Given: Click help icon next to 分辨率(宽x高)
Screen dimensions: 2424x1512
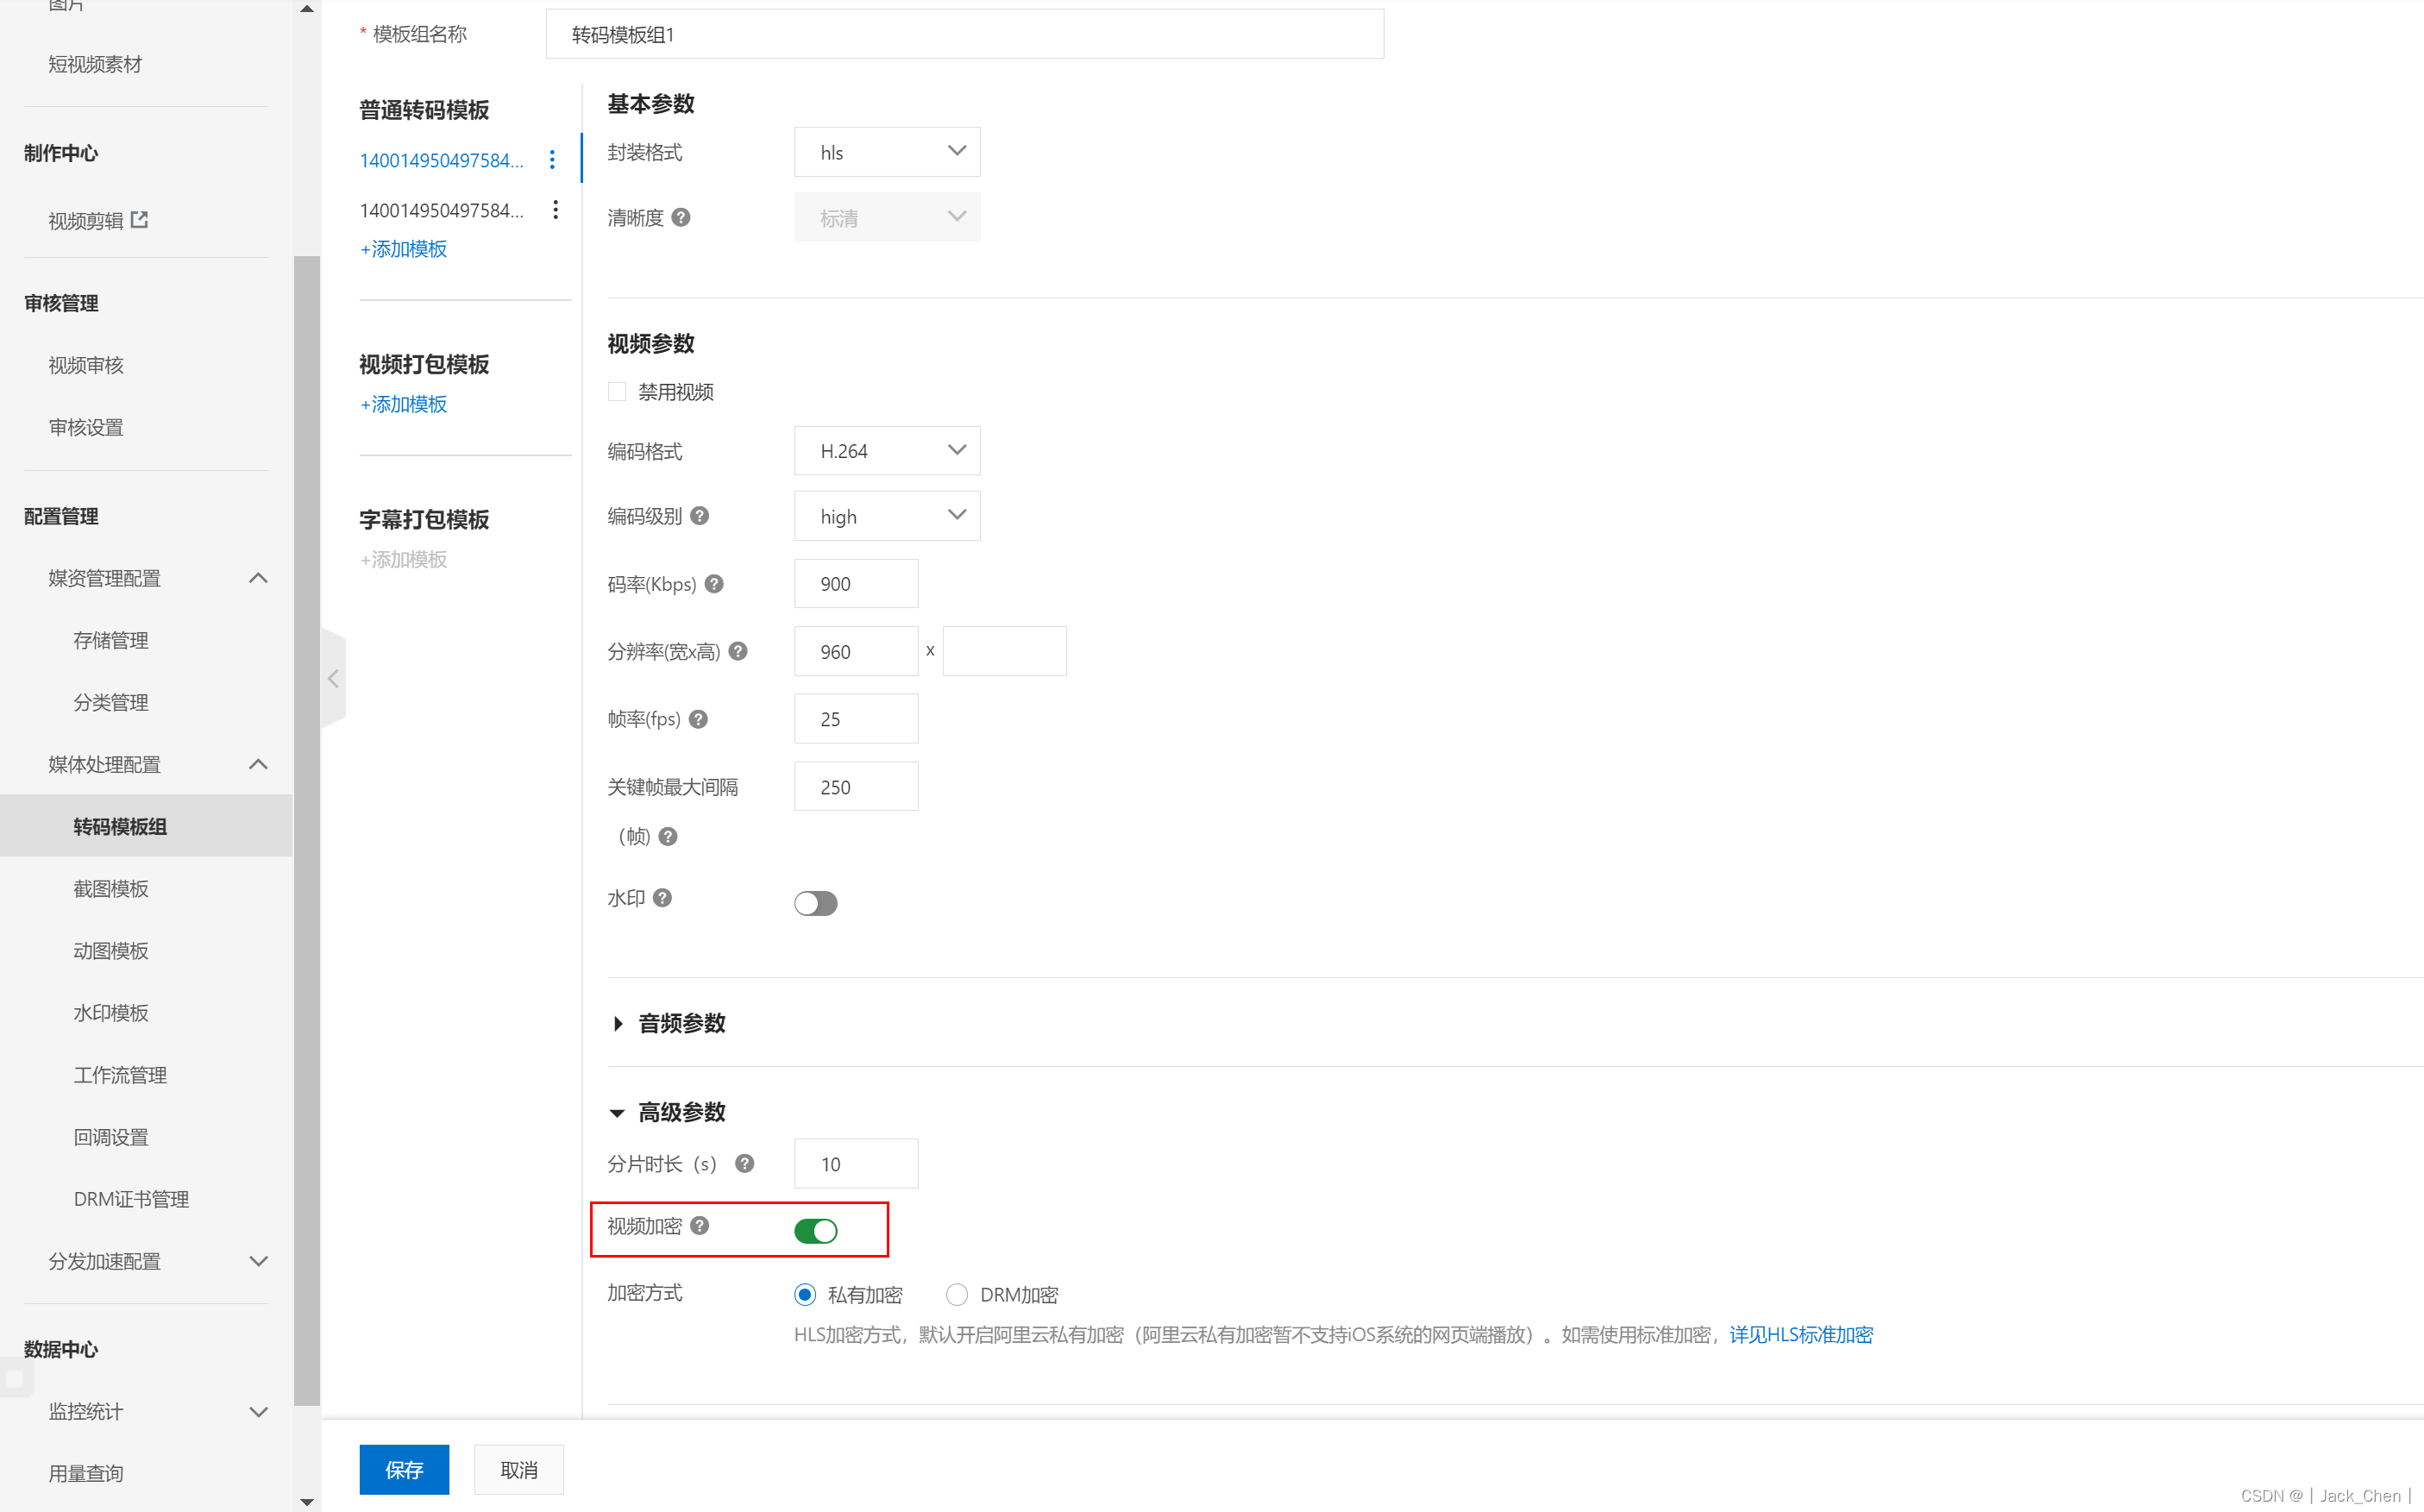Looking at the screenshot, I should pyautogui.click(x=738, y=651).
